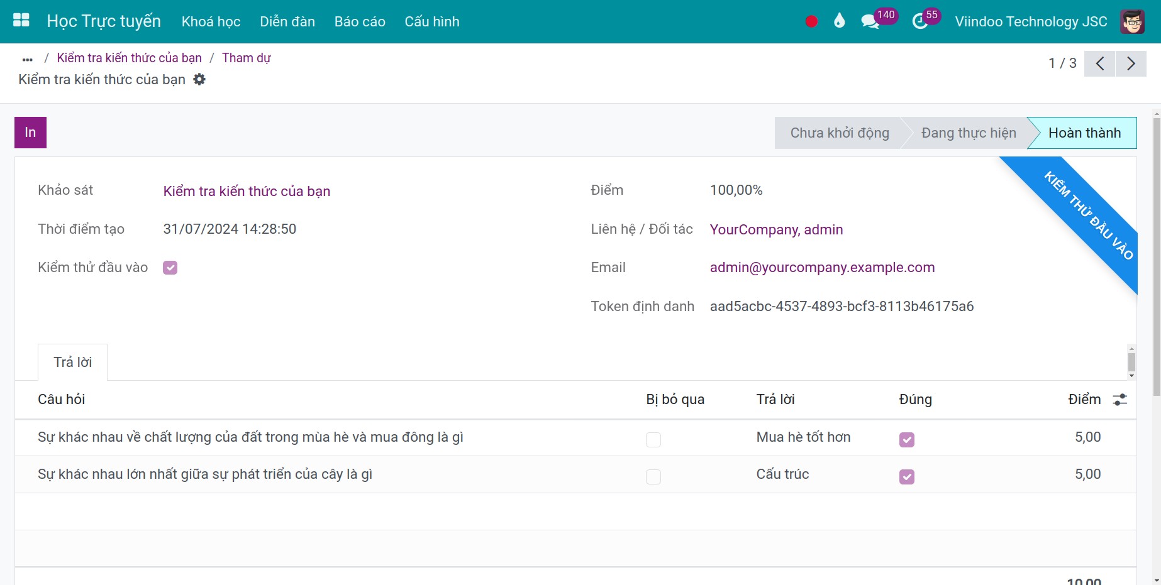This screenshot has height=585, width=1161.
Task: Go to the previous record arrow
Action: (1100, 63)
